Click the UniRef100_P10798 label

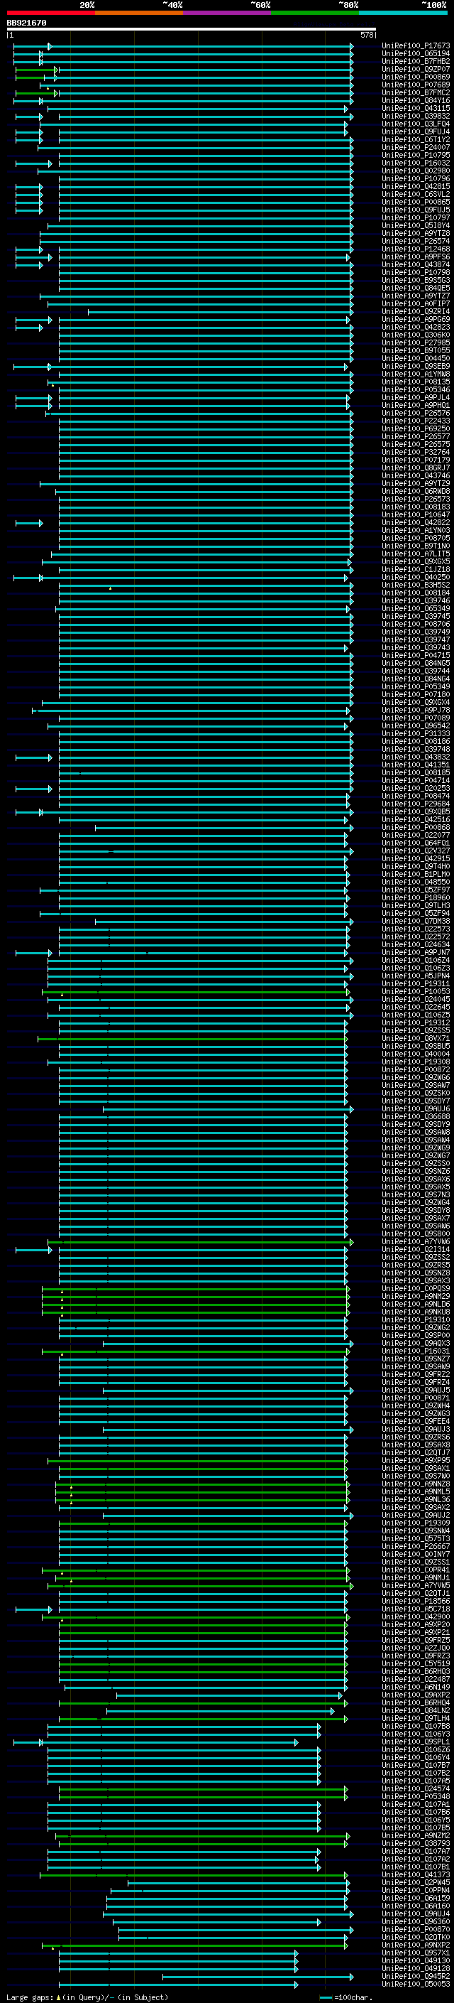415,272
